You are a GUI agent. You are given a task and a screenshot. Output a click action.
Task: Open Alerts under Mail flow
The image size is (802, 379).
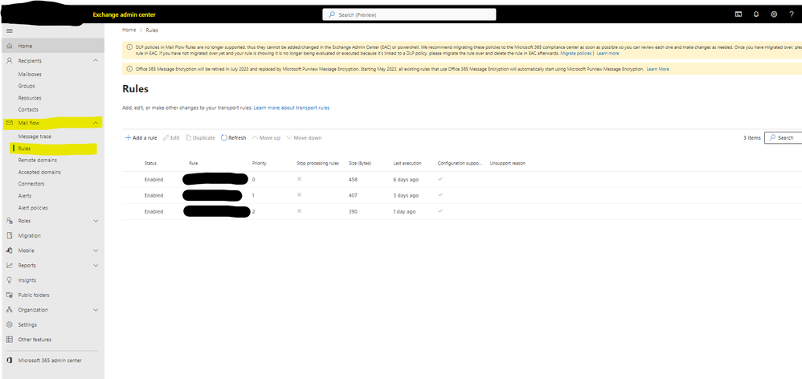coord(25,196)
